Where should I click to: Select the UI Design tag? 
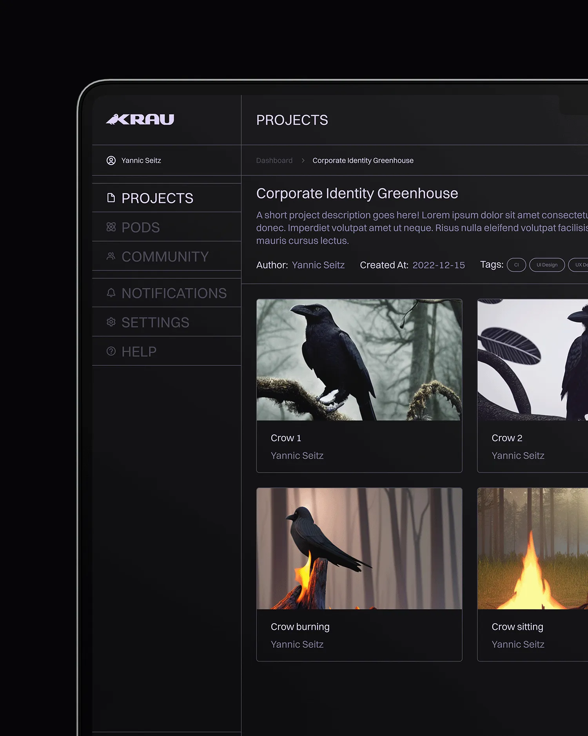pos(546,265)
